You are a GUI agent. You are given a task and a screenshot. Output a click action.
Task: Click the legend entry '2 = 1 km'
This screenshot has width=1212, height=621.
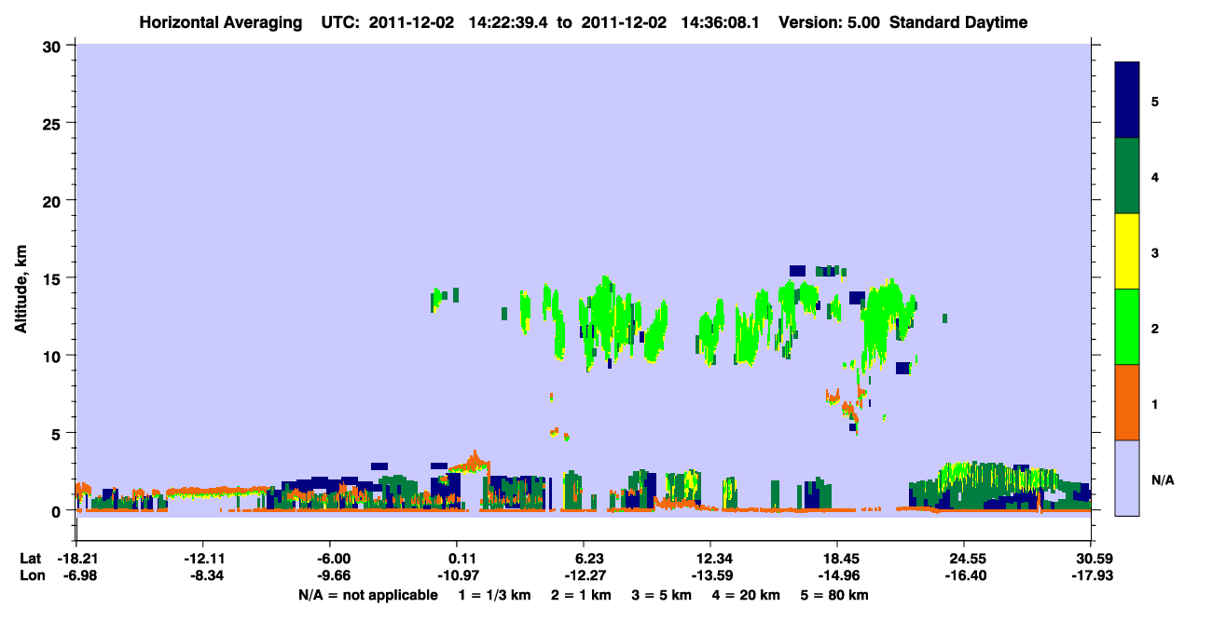[x=581, y=595]
